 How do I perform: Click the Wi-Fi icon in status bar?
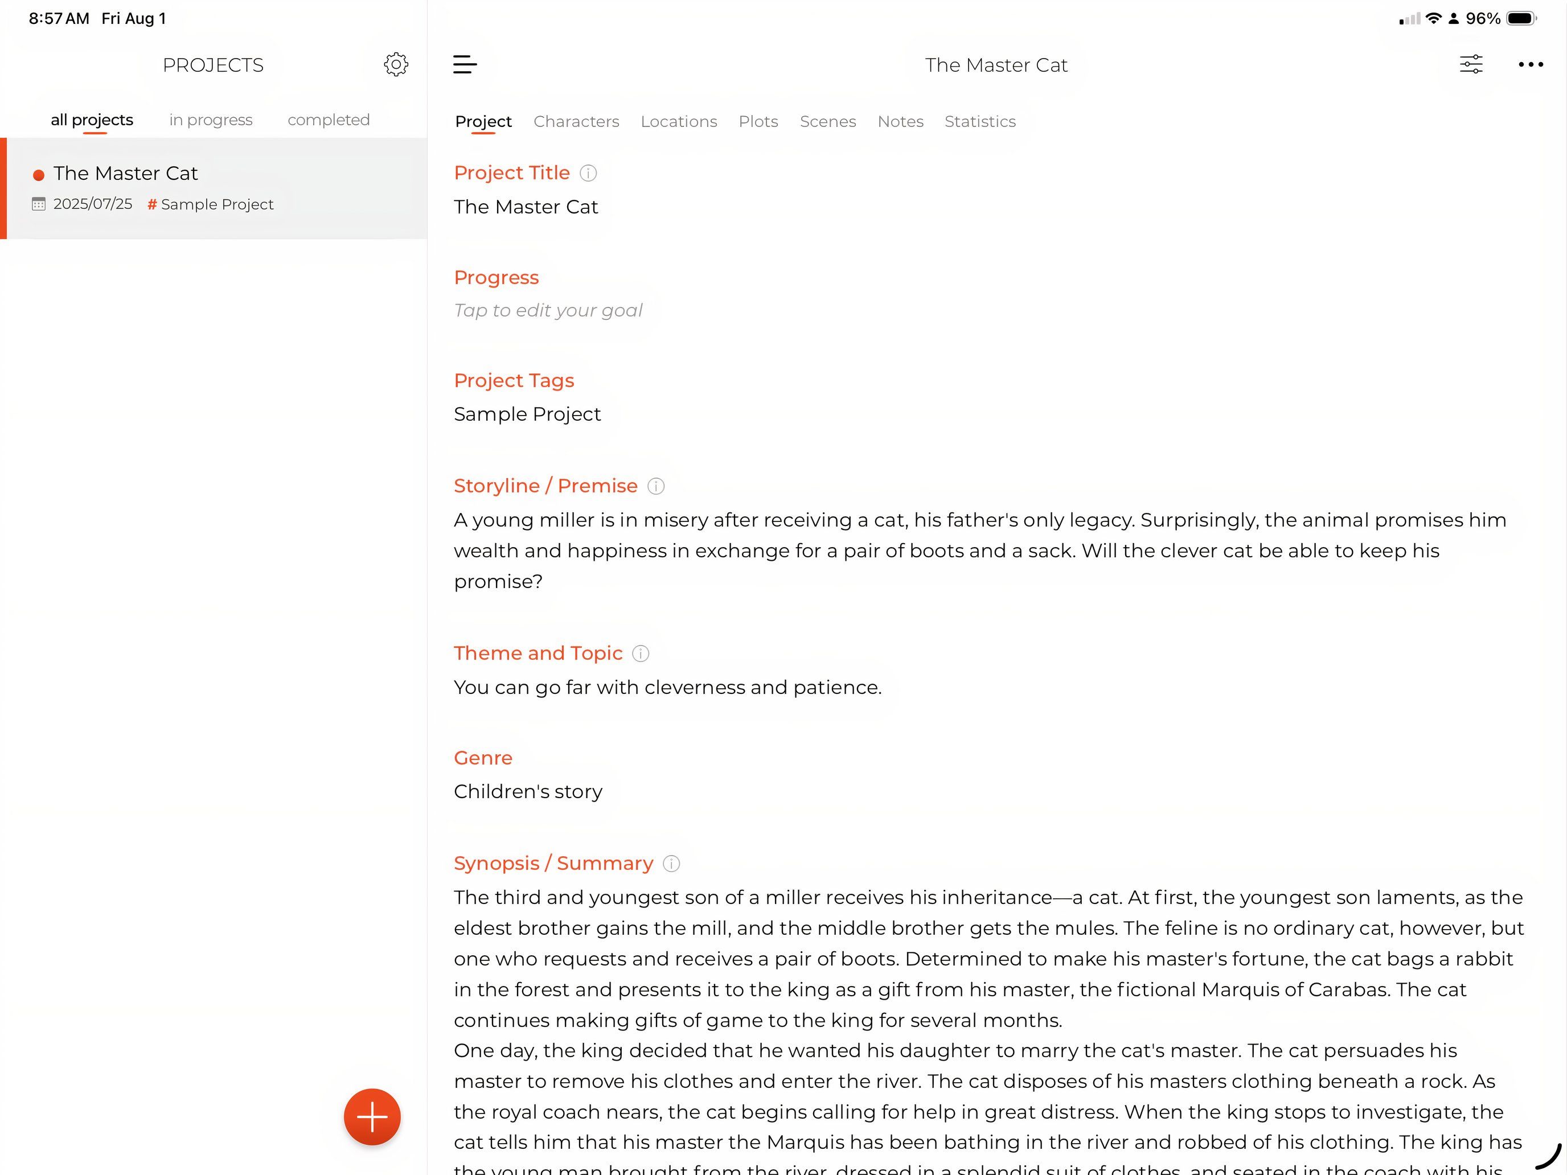[x=1433, y=18]
